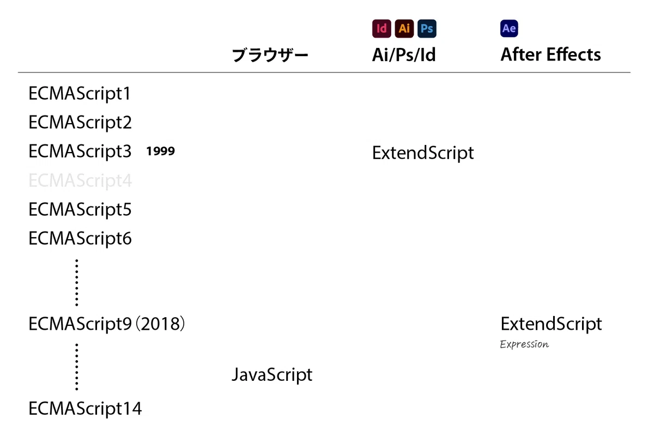654x437 pixels.
Task: Click the handwritten Expression label
Action: [524, 344]
